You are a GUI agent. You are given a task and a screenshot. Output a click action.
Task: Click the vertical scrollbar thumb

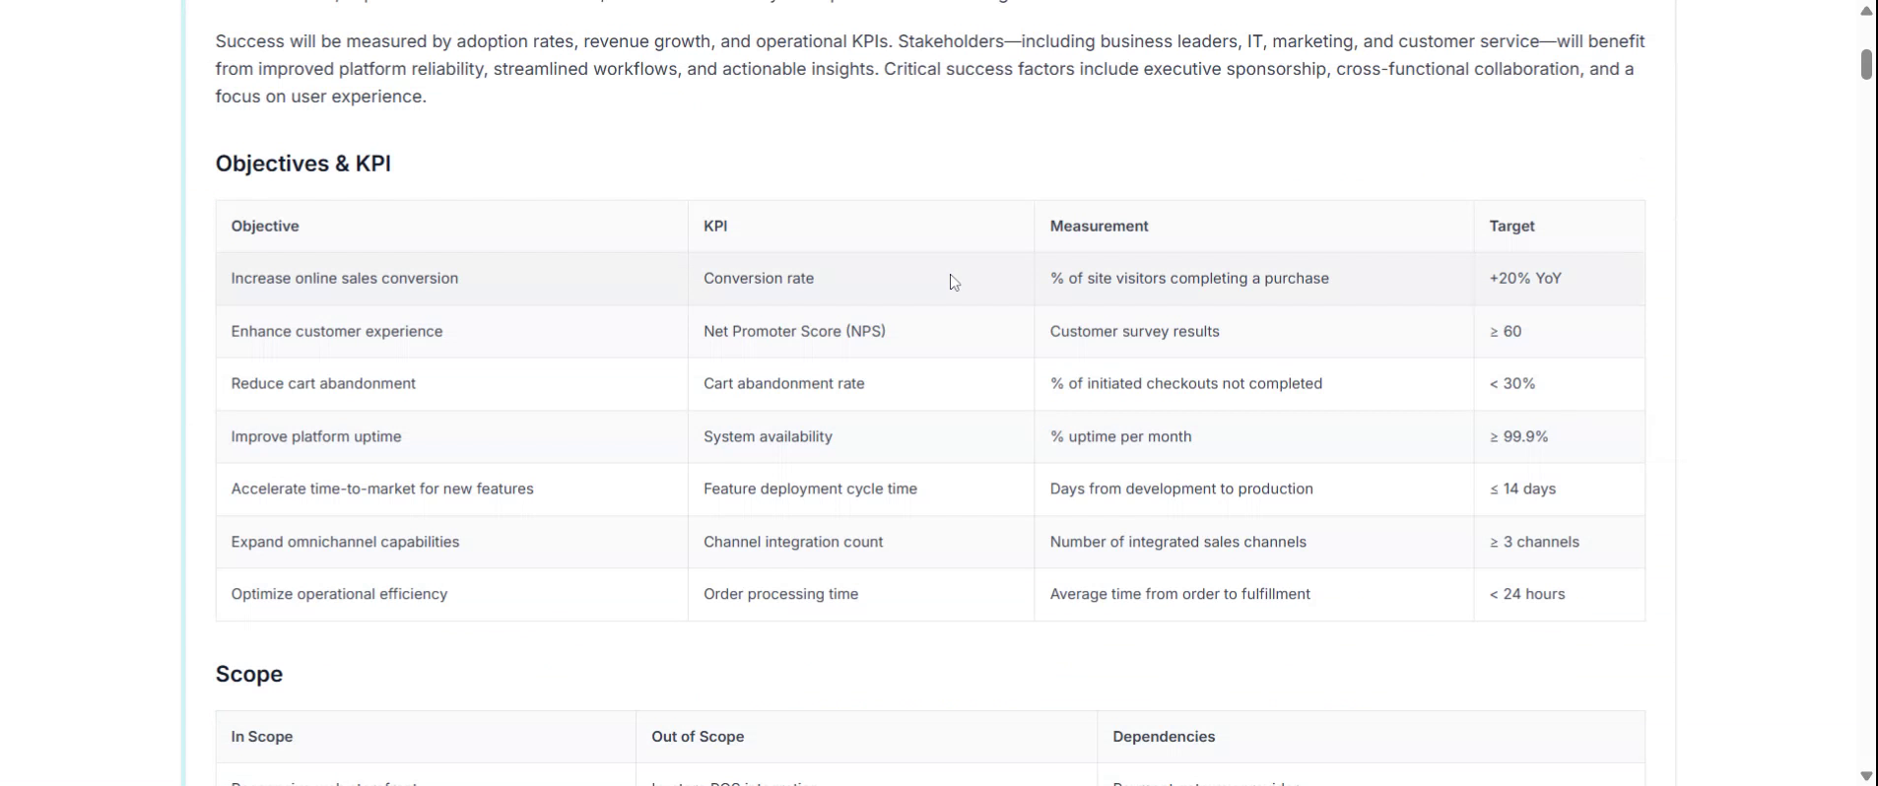tap(1865, 64)
